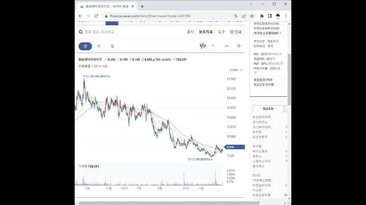Click the browser forward arrow
366x205 pixels.
(88, 16)
